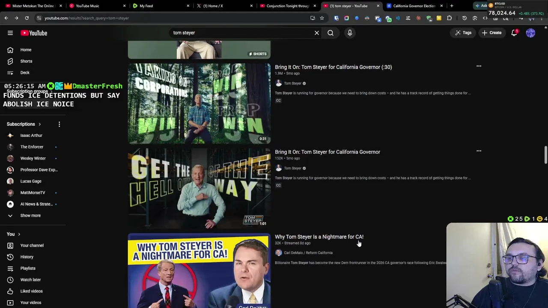Open MattMorseTV subscription channel

[x=33, y=192]
